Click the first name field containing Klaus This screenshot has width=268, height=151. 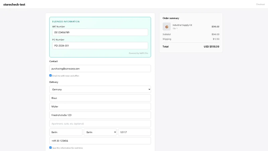coord(100,98)
